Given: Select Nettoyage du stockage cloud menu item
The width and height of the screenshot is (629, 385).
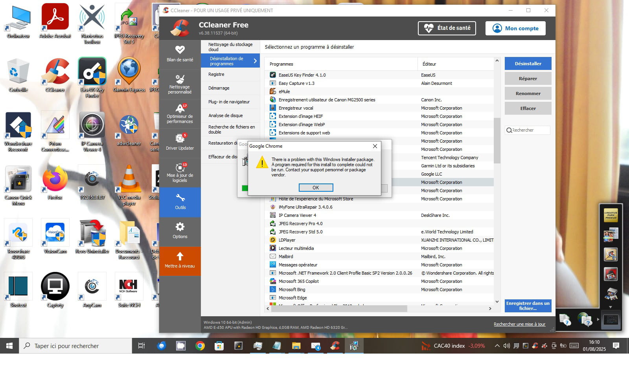Looking at the screenshot, I should point(230,47).
